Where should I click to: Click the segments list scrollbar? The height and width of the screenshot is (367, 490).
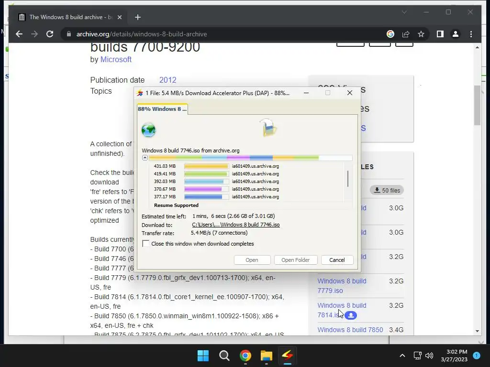click(348, 179)
